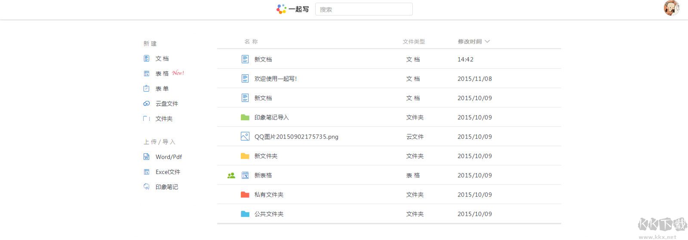
Task: Open 新文件夹 folder name
Action: (266, 156)
